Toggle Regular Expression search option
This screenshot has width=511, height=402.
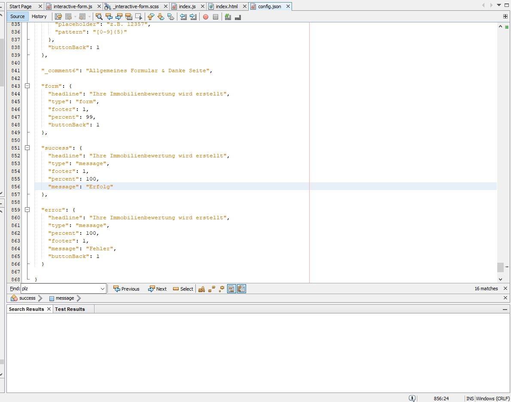(x=222, y=289)
